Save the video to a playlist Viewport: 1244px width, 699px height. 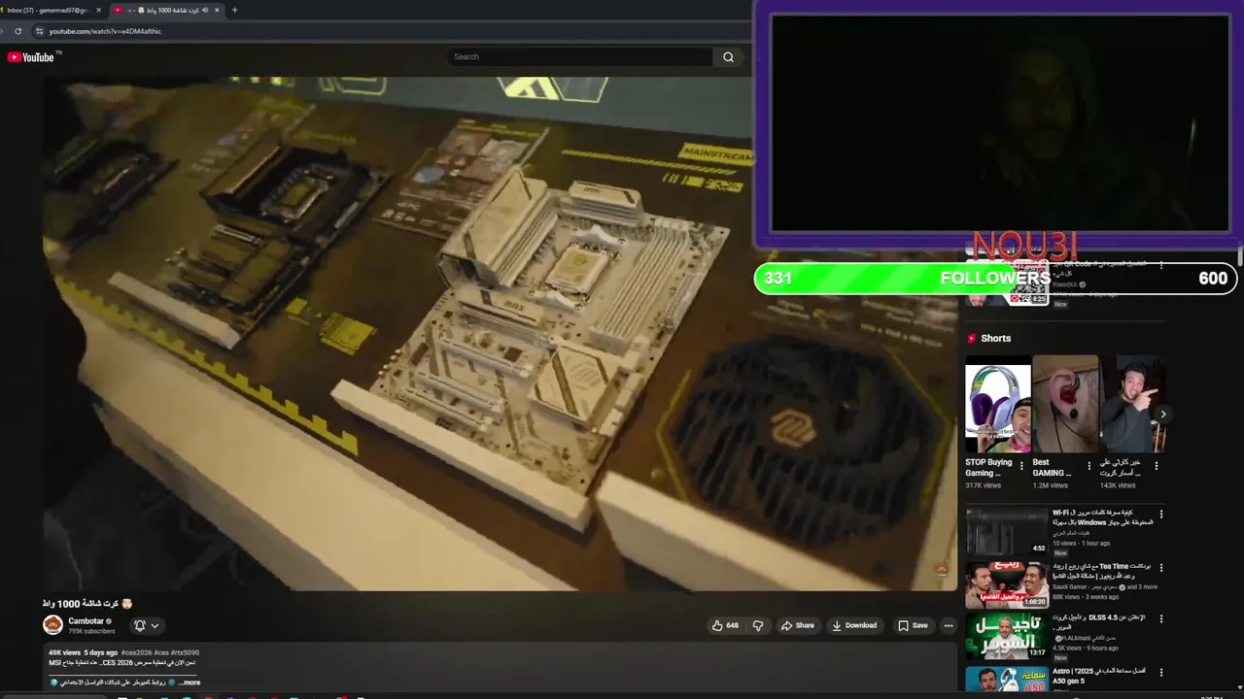(913, 626)
